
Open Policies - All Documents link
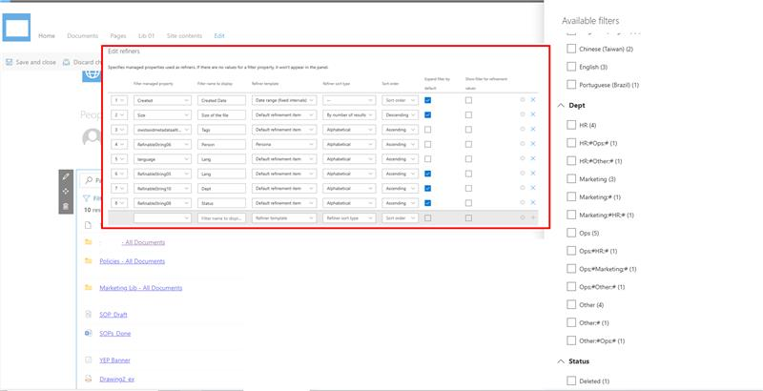pos(133,261)
